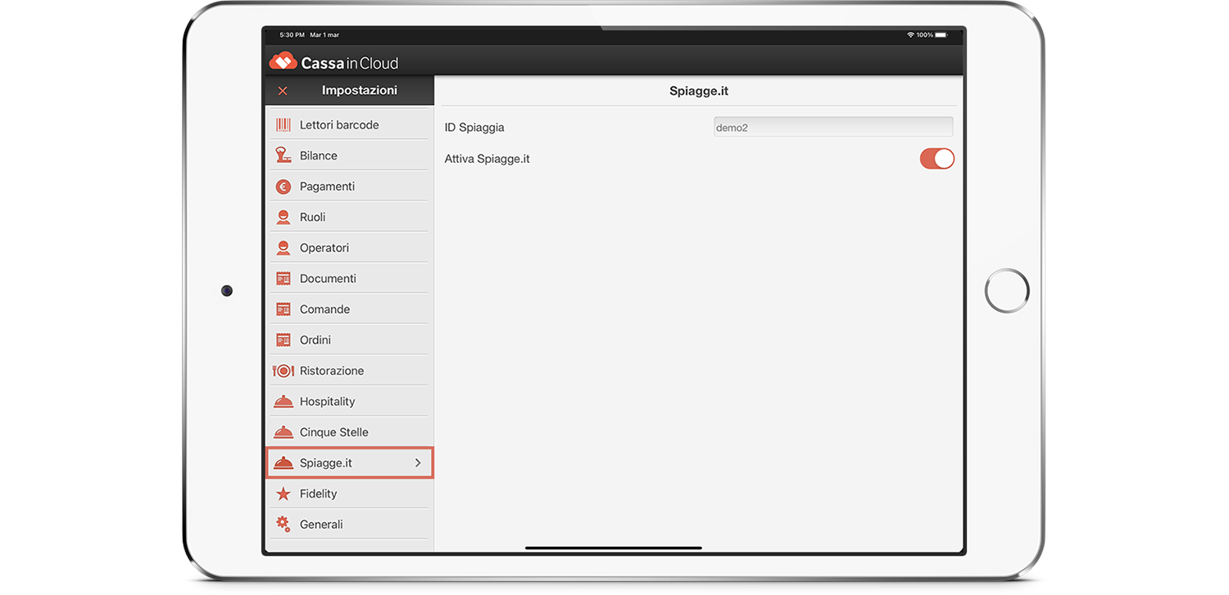1229x595 pixels.
Task: Click the person icon beside Ruoli
Action: [283, 217]
